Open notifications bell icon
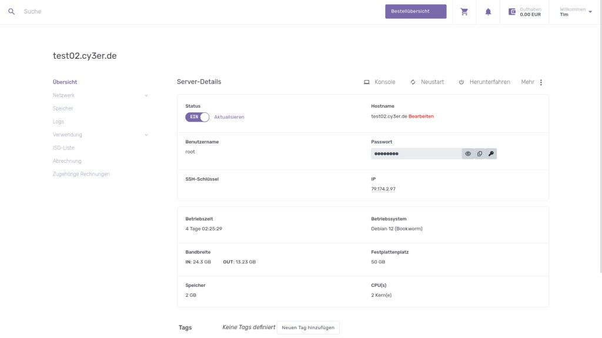 coord(488,12)
